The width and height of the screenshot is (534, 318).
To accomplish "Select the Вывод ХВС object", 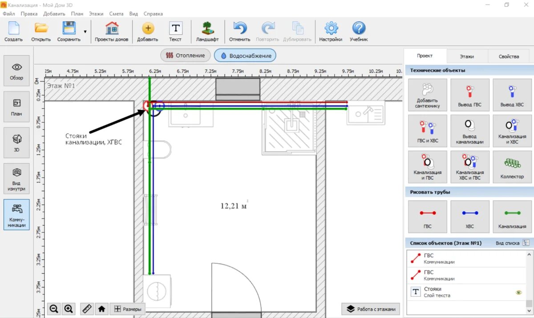I will click(512, 95).
